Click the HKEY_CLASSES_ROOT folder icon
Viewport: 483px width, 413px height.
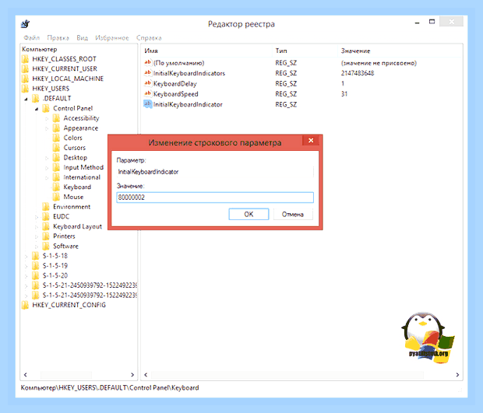click(x=25, y=59)
